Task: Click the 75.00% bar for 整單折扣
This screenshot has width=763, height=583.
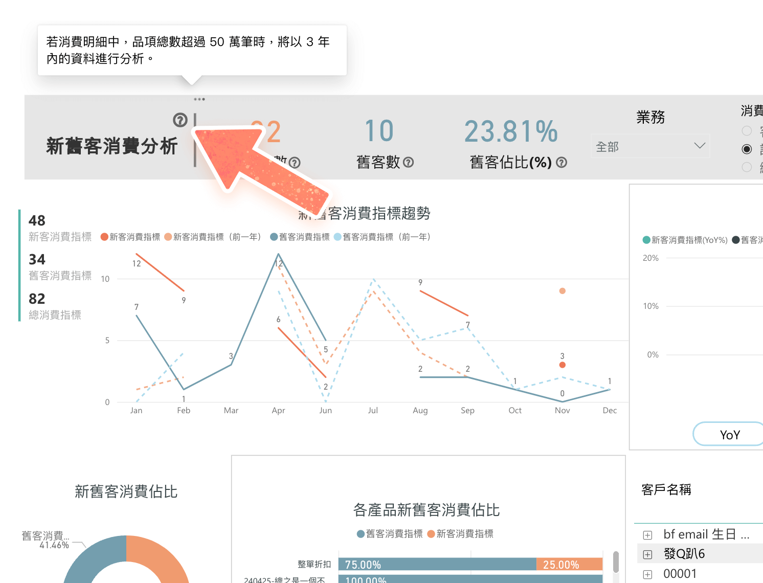Action: [x=437, y=565]
